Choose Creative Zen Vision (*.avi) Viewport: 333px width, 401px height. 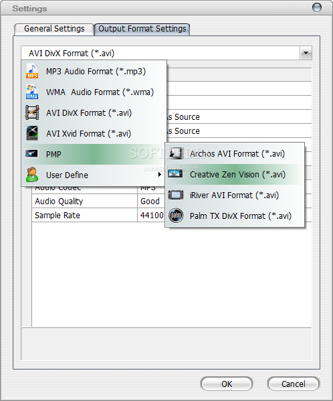click(x=235, y=175)
